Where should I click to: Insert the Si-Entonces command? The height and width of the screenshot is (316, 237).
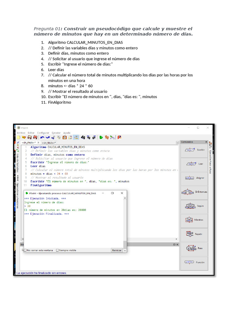(x=194, y=192)
